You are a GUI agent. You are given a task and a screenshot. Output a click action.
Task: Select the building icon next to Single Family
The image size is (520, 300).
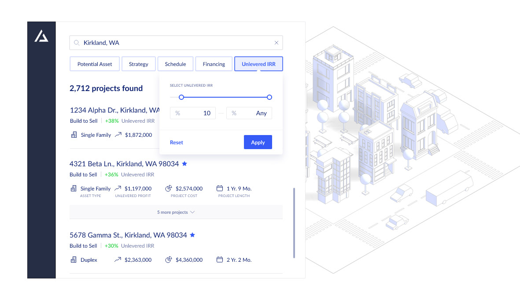click(74, 135)
